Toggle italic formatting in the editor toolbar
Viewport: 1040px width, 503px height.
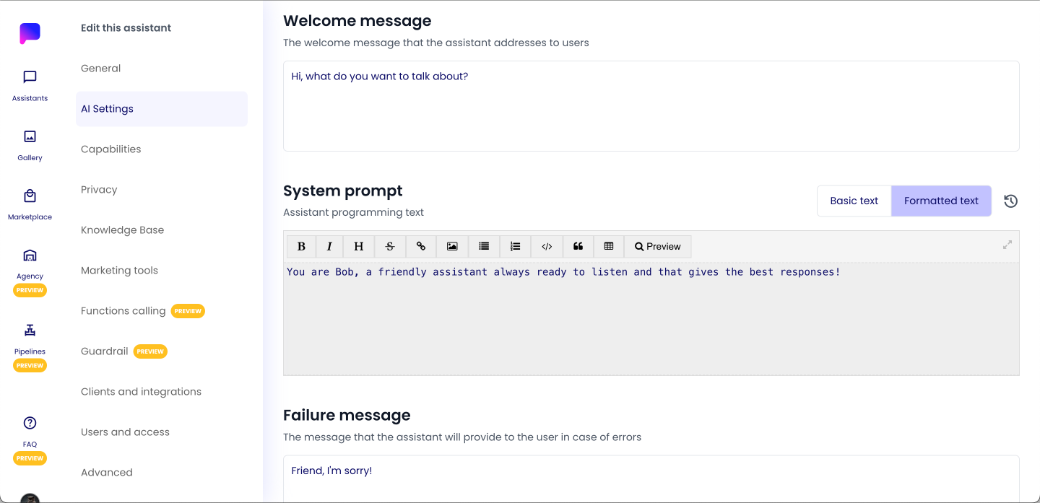(329, 246)
